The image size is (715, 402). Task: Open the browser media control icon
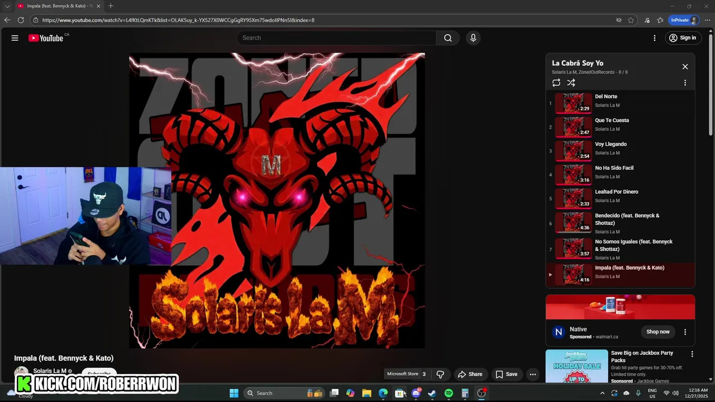click(647, 20)
